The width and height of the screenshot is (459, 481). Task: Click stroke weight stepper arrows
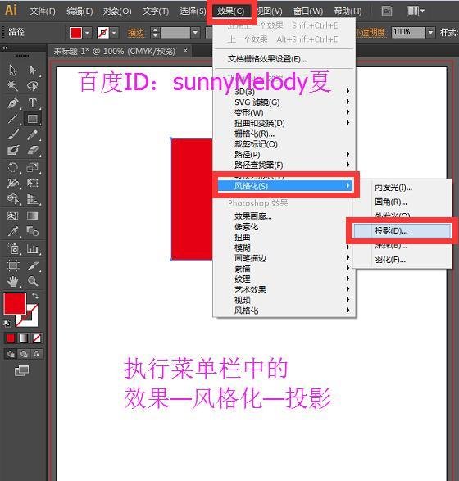click(x=155, y=33)
